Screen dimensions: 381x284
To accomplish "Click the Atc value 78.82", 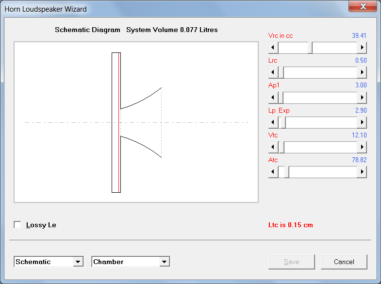I will [359, 160].
